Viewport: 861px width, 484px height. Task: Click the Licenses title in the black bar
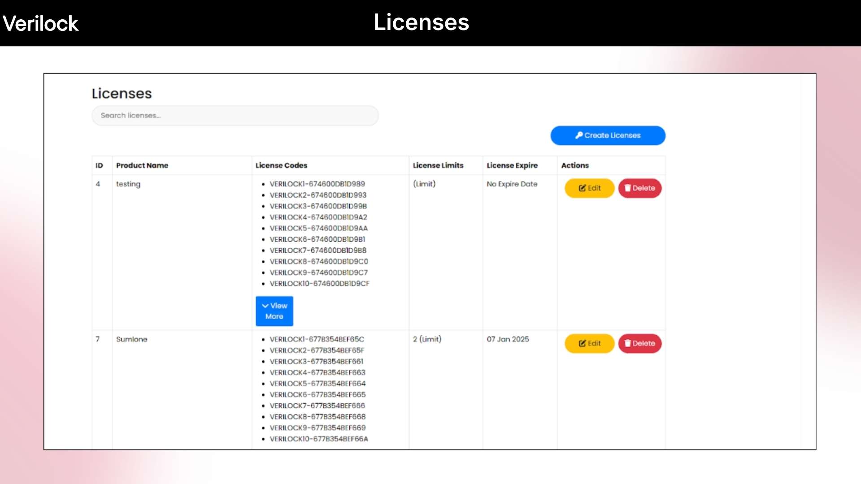421,22
